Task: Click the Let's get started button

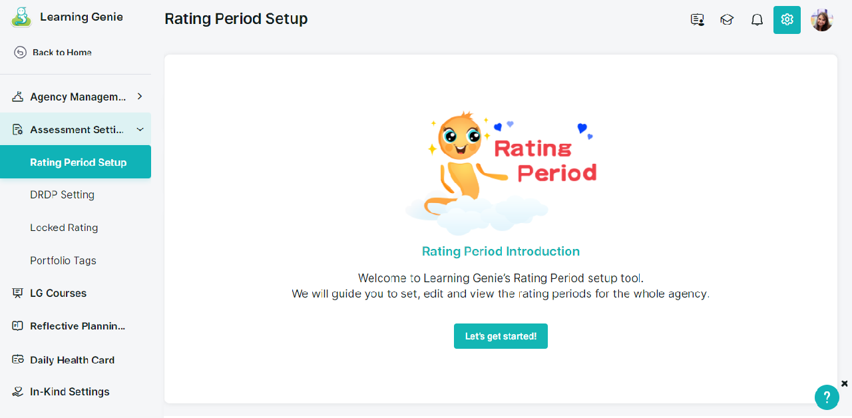Action: click(501, 336)
